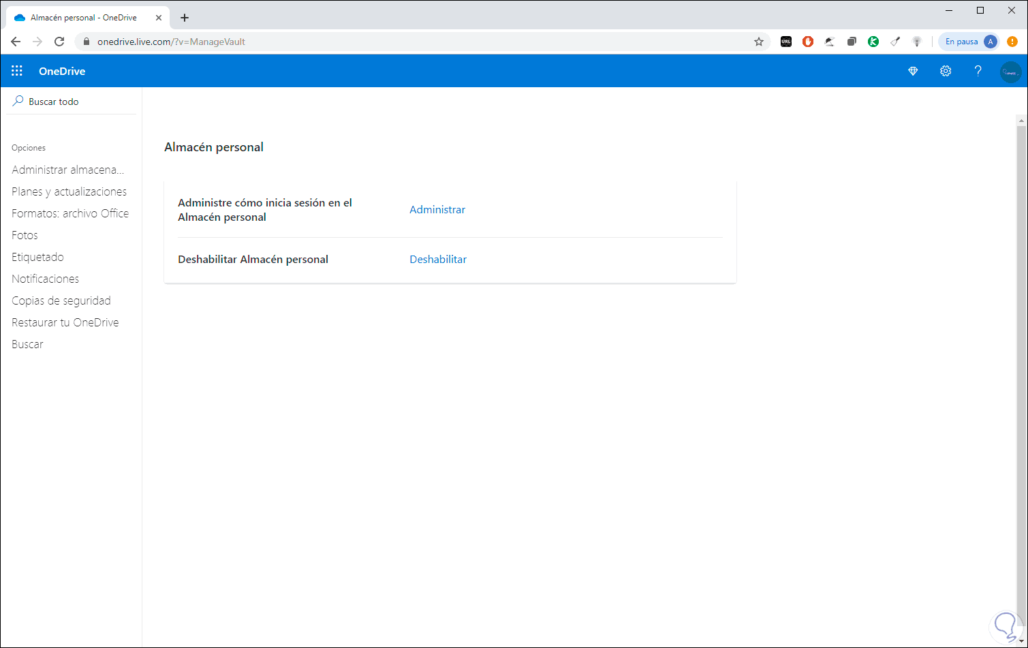Click the page scrollbar down arrow
Viewport: 1028px width, 648px height.
[x=1021, y=641]
